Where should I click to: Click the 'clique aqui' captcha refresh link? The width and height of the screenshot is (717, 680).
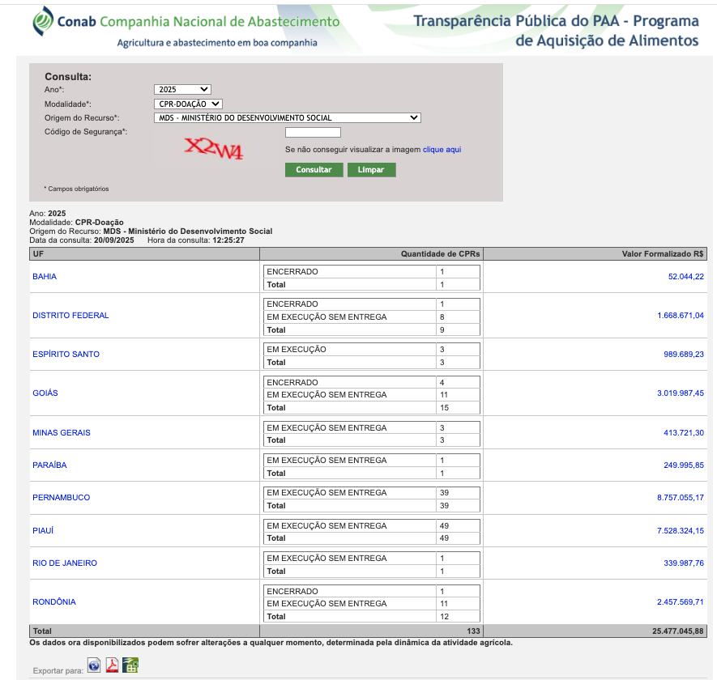click(442, 150)
